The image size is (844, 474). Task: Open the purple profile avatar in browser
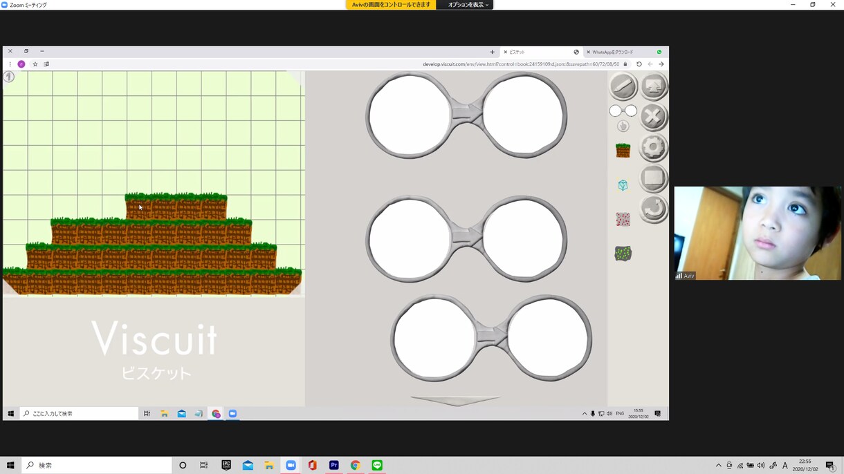click(21, 64)
